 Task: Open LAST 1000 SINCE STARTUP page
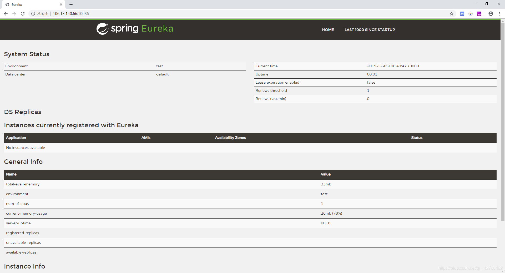coord(370,30)
